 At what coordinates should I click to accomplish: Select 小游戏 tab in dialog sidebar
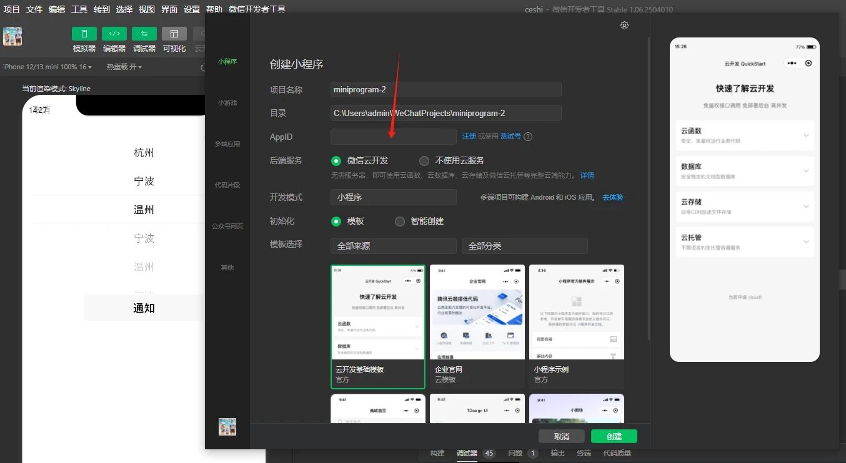coord(227,102)
